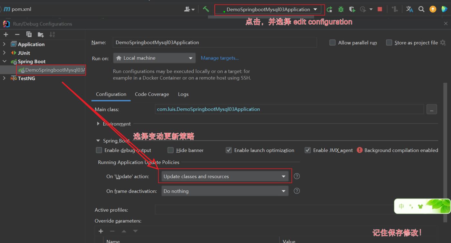Click the Run with Coverage icon
The image size is (451, 243).
pos(352,9)
